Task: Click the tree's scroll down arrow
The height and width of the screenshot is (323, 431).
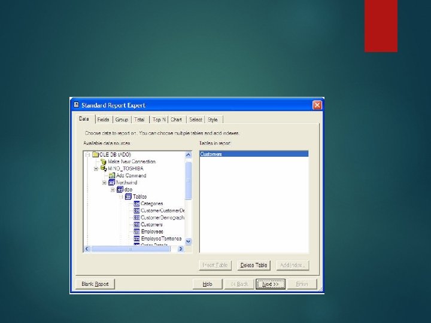Action: click(189, 242)
